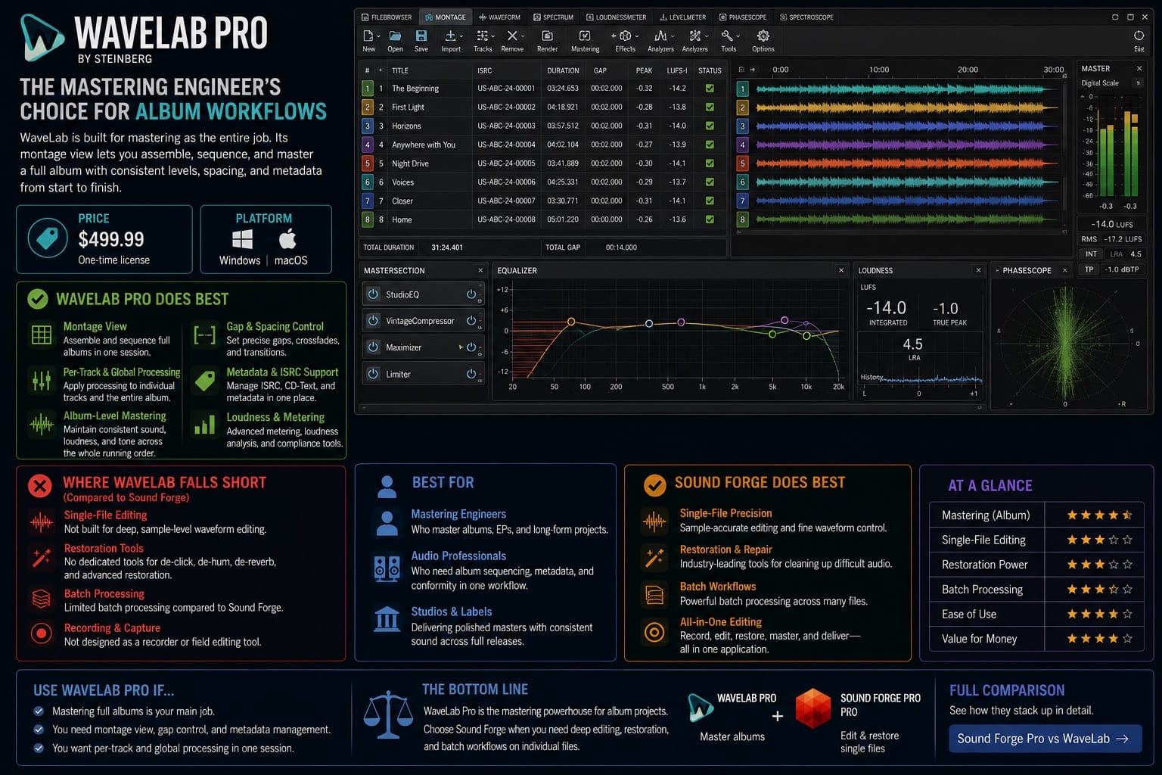Toggle status checkbox for Closer

click(x=710, y=201)
